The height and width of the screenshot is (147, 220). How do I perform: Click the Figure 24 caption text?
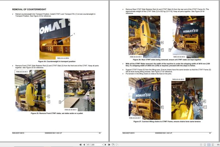pyautogui.click(x=57, y=62)
